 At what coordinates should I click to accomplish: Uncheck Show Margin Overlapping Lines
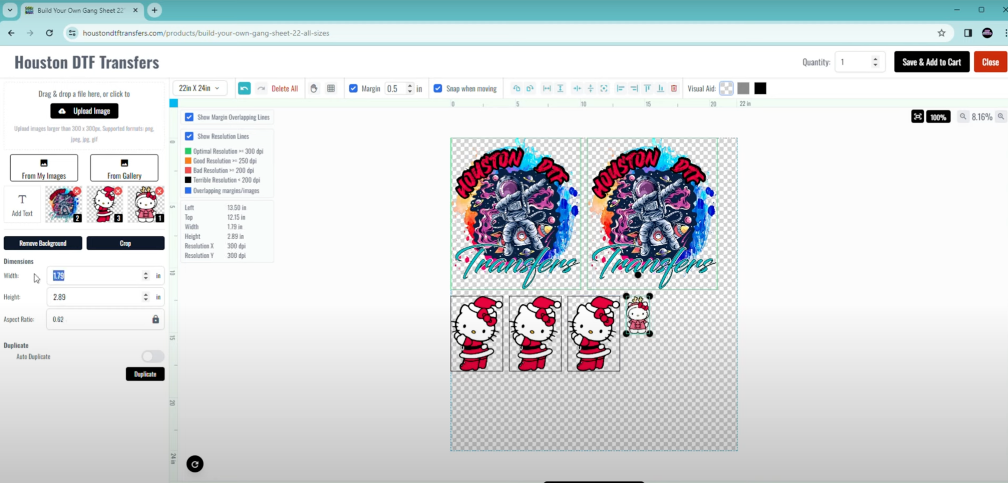(189, 117)
